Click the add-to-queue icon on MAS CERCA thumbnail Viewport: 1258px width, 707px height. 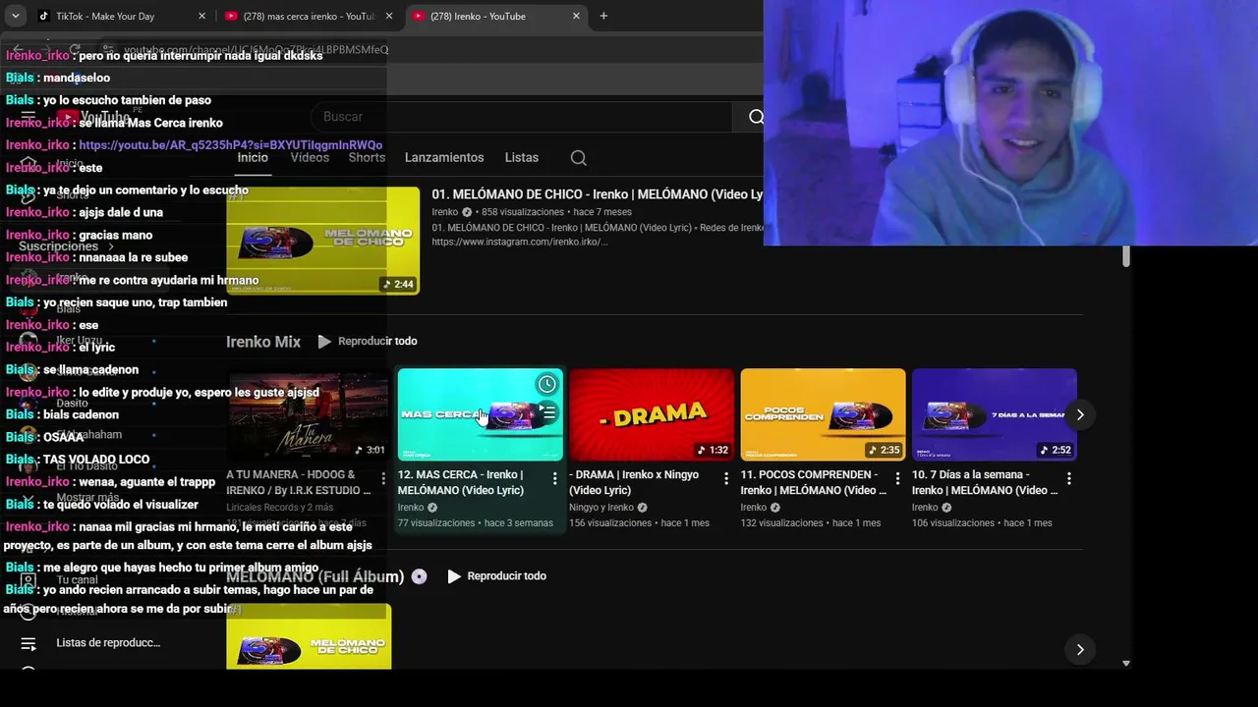547,411
